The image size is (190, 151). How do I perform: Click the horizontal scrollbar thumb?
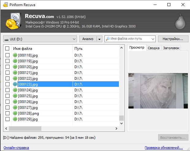(25, 128)
